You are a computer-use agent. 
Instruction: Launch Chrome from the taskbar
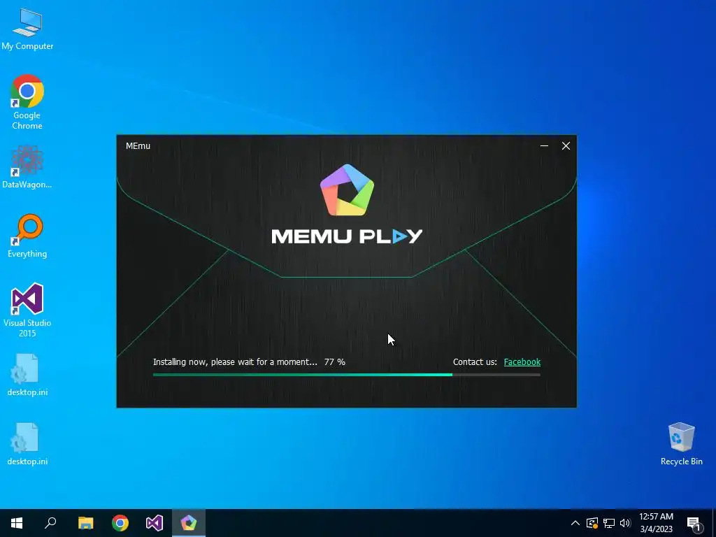coord(120,523)
